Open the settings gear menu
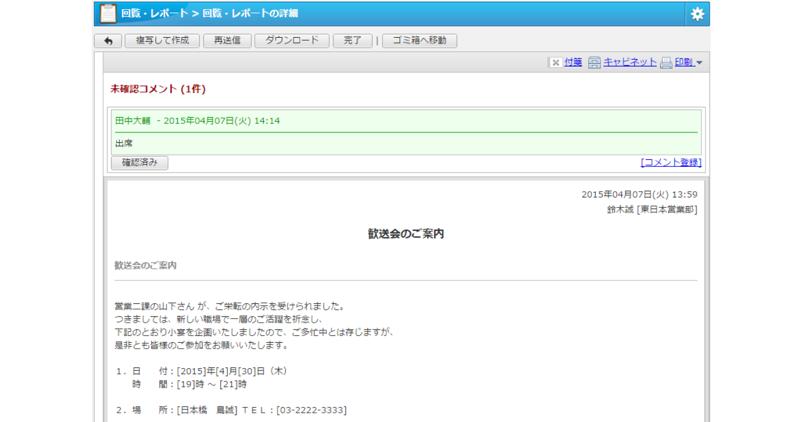 [697, 14]
